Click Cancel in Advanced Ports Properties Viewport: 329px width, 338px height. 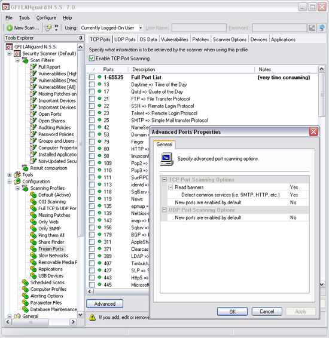[267, 312]
